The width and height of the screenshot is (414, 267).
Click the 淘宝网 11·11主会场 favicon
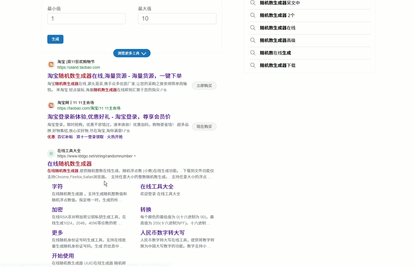click(51, 105)
